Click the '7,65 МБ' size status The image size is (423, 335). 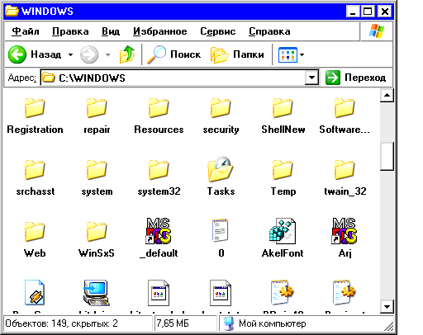(x=173, y=323)
